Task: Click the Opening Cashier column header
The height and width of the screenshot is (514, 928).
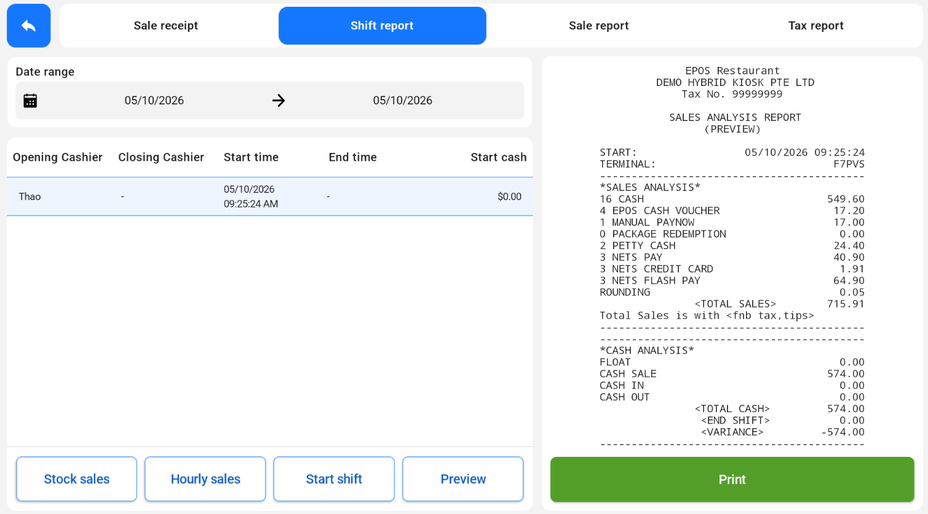Action: [x=58, y=157]
